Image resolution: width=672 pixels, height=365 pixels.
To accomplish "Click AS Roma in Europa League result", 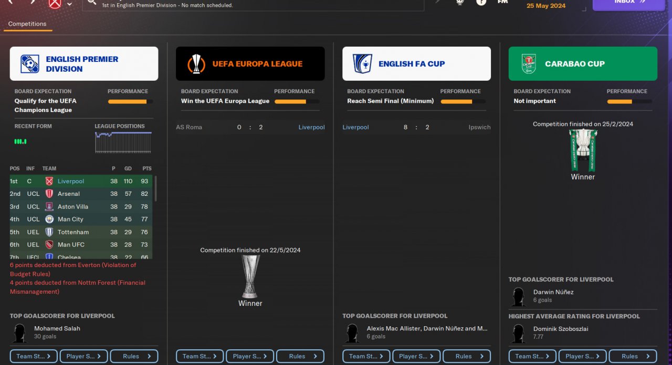I will [189, 127].
